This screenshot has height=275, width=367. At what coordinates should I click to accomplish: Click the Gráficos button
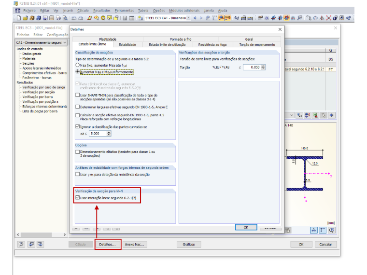(x=189, y=244)
